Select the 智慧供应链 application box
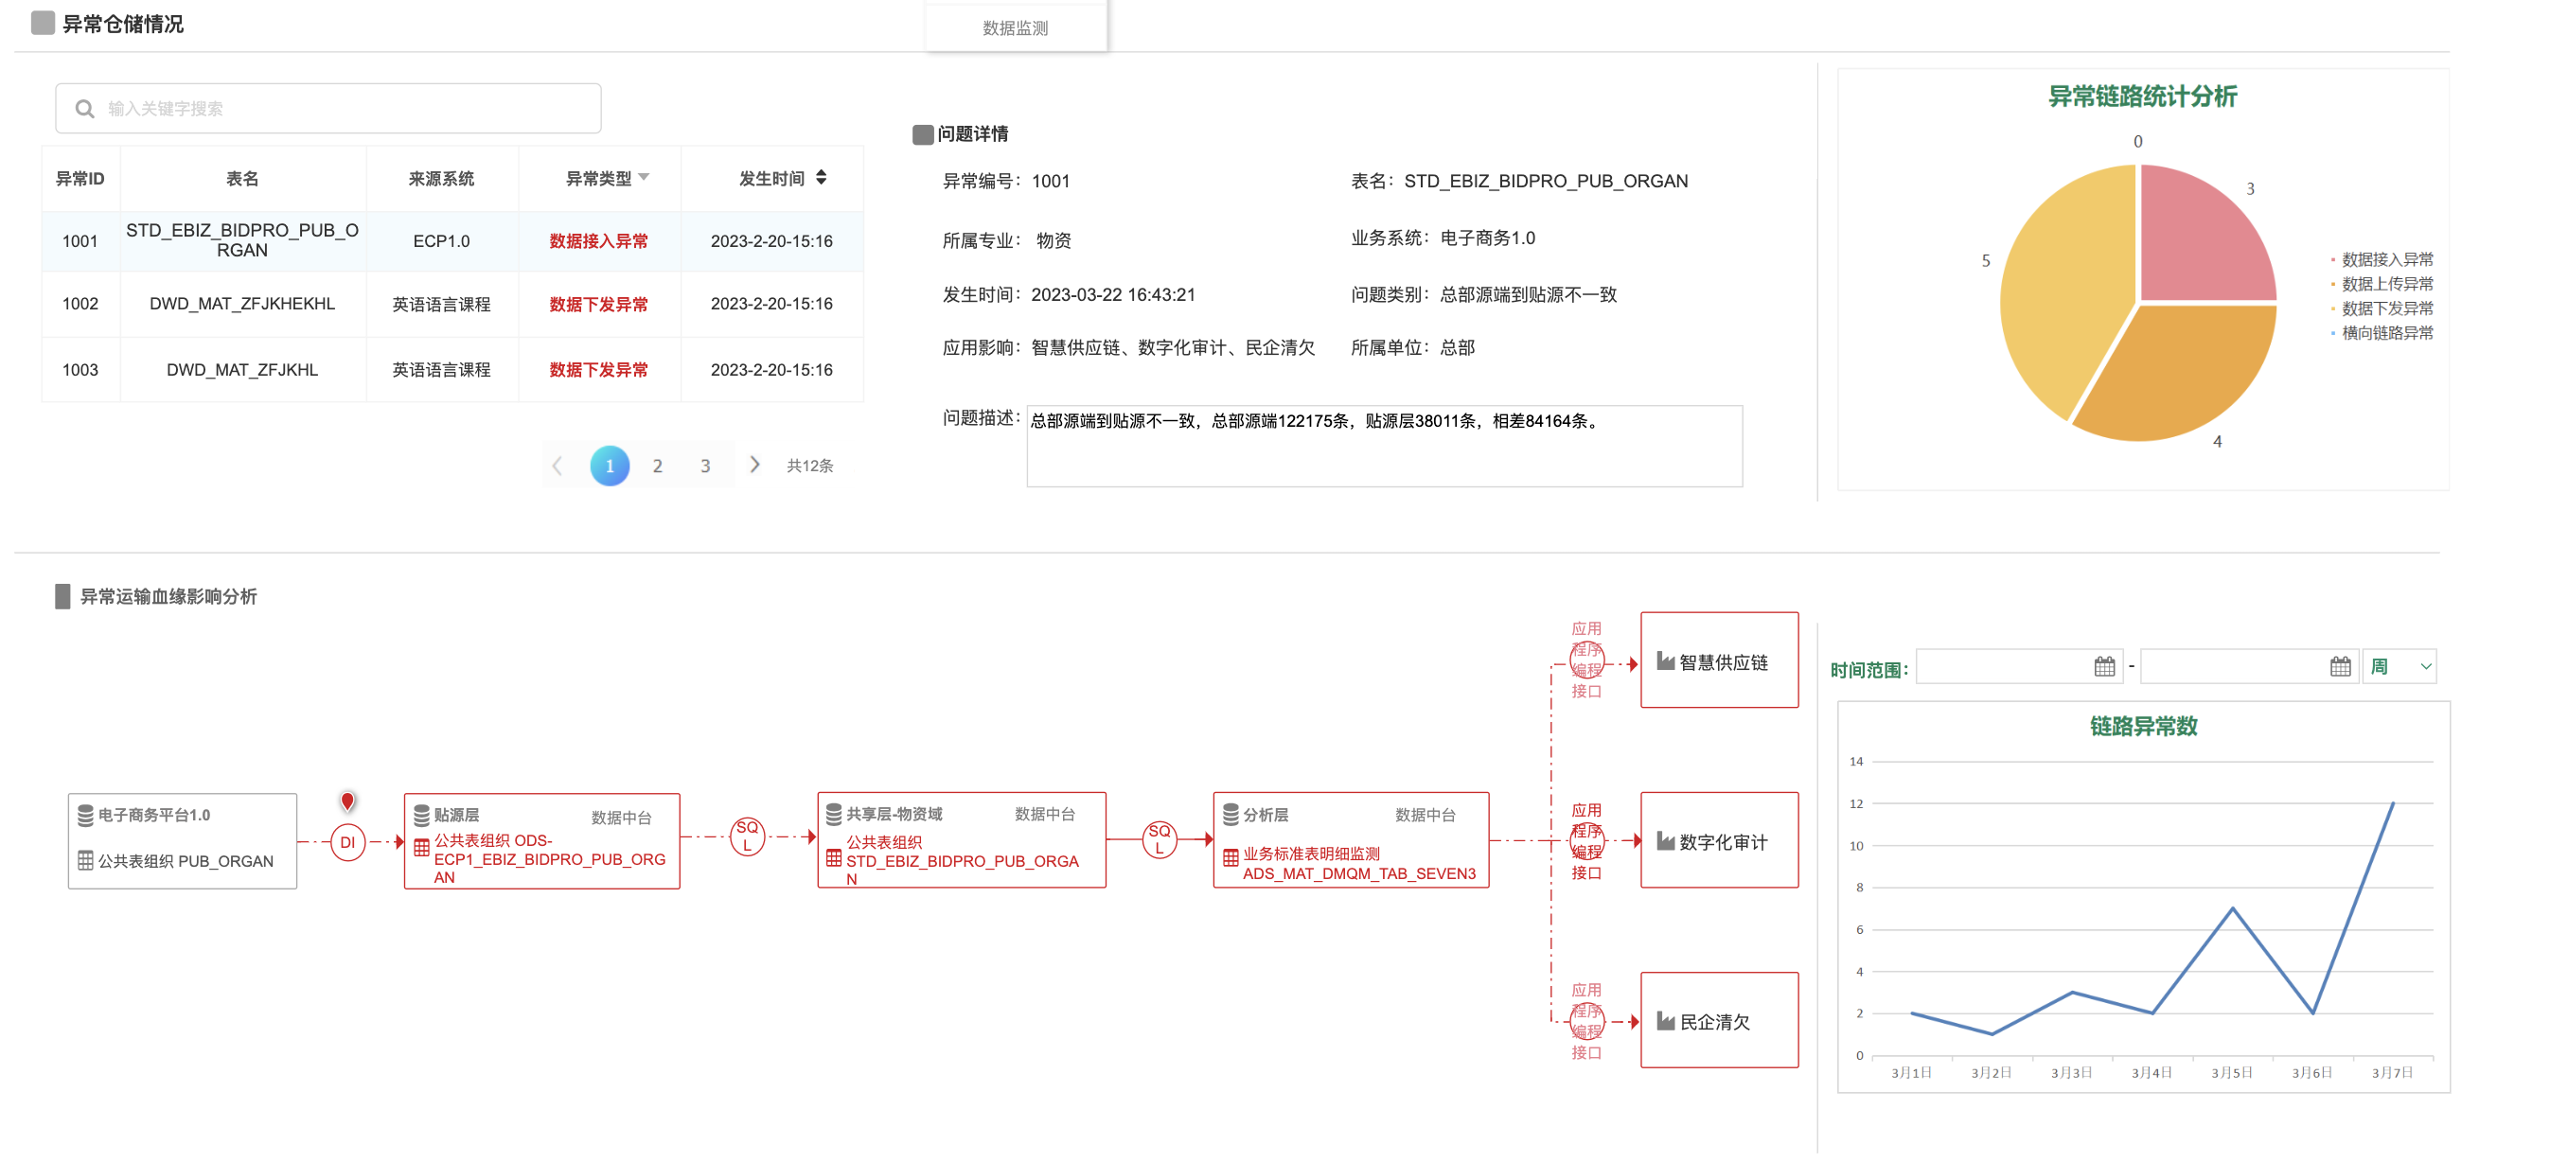This screenshot has width=2550, height=1162. 1720,660
